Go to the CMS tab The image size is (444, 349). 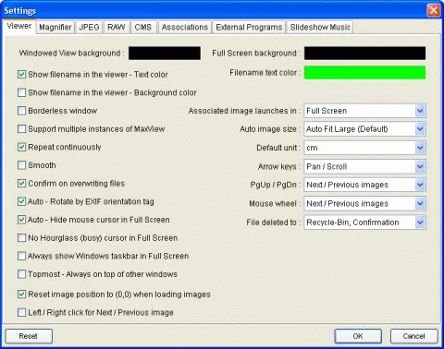pos(143,28)
